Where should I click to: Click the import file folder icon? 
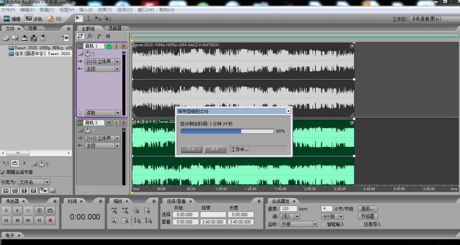6,38
